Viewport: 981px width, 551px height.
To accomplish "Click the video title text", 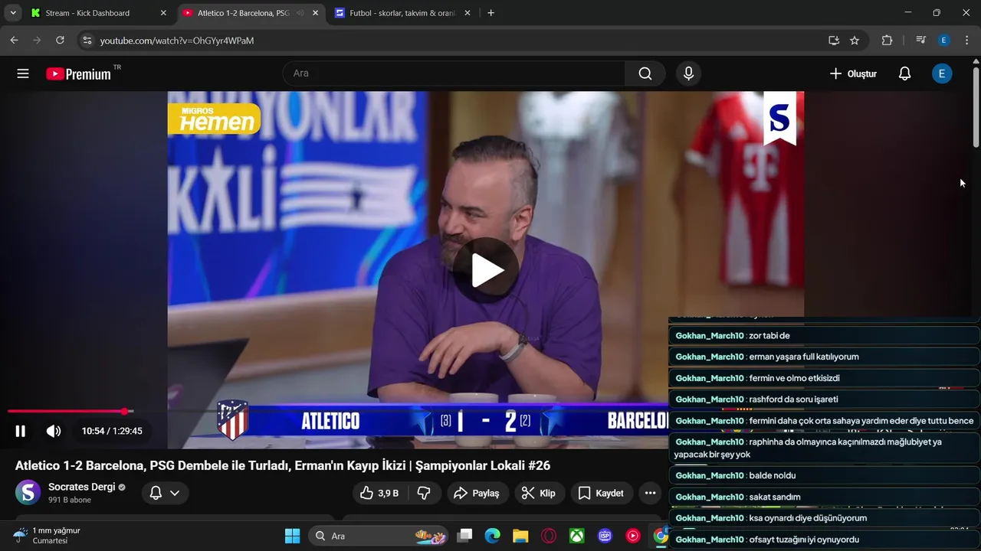I will tap(283, 465).
